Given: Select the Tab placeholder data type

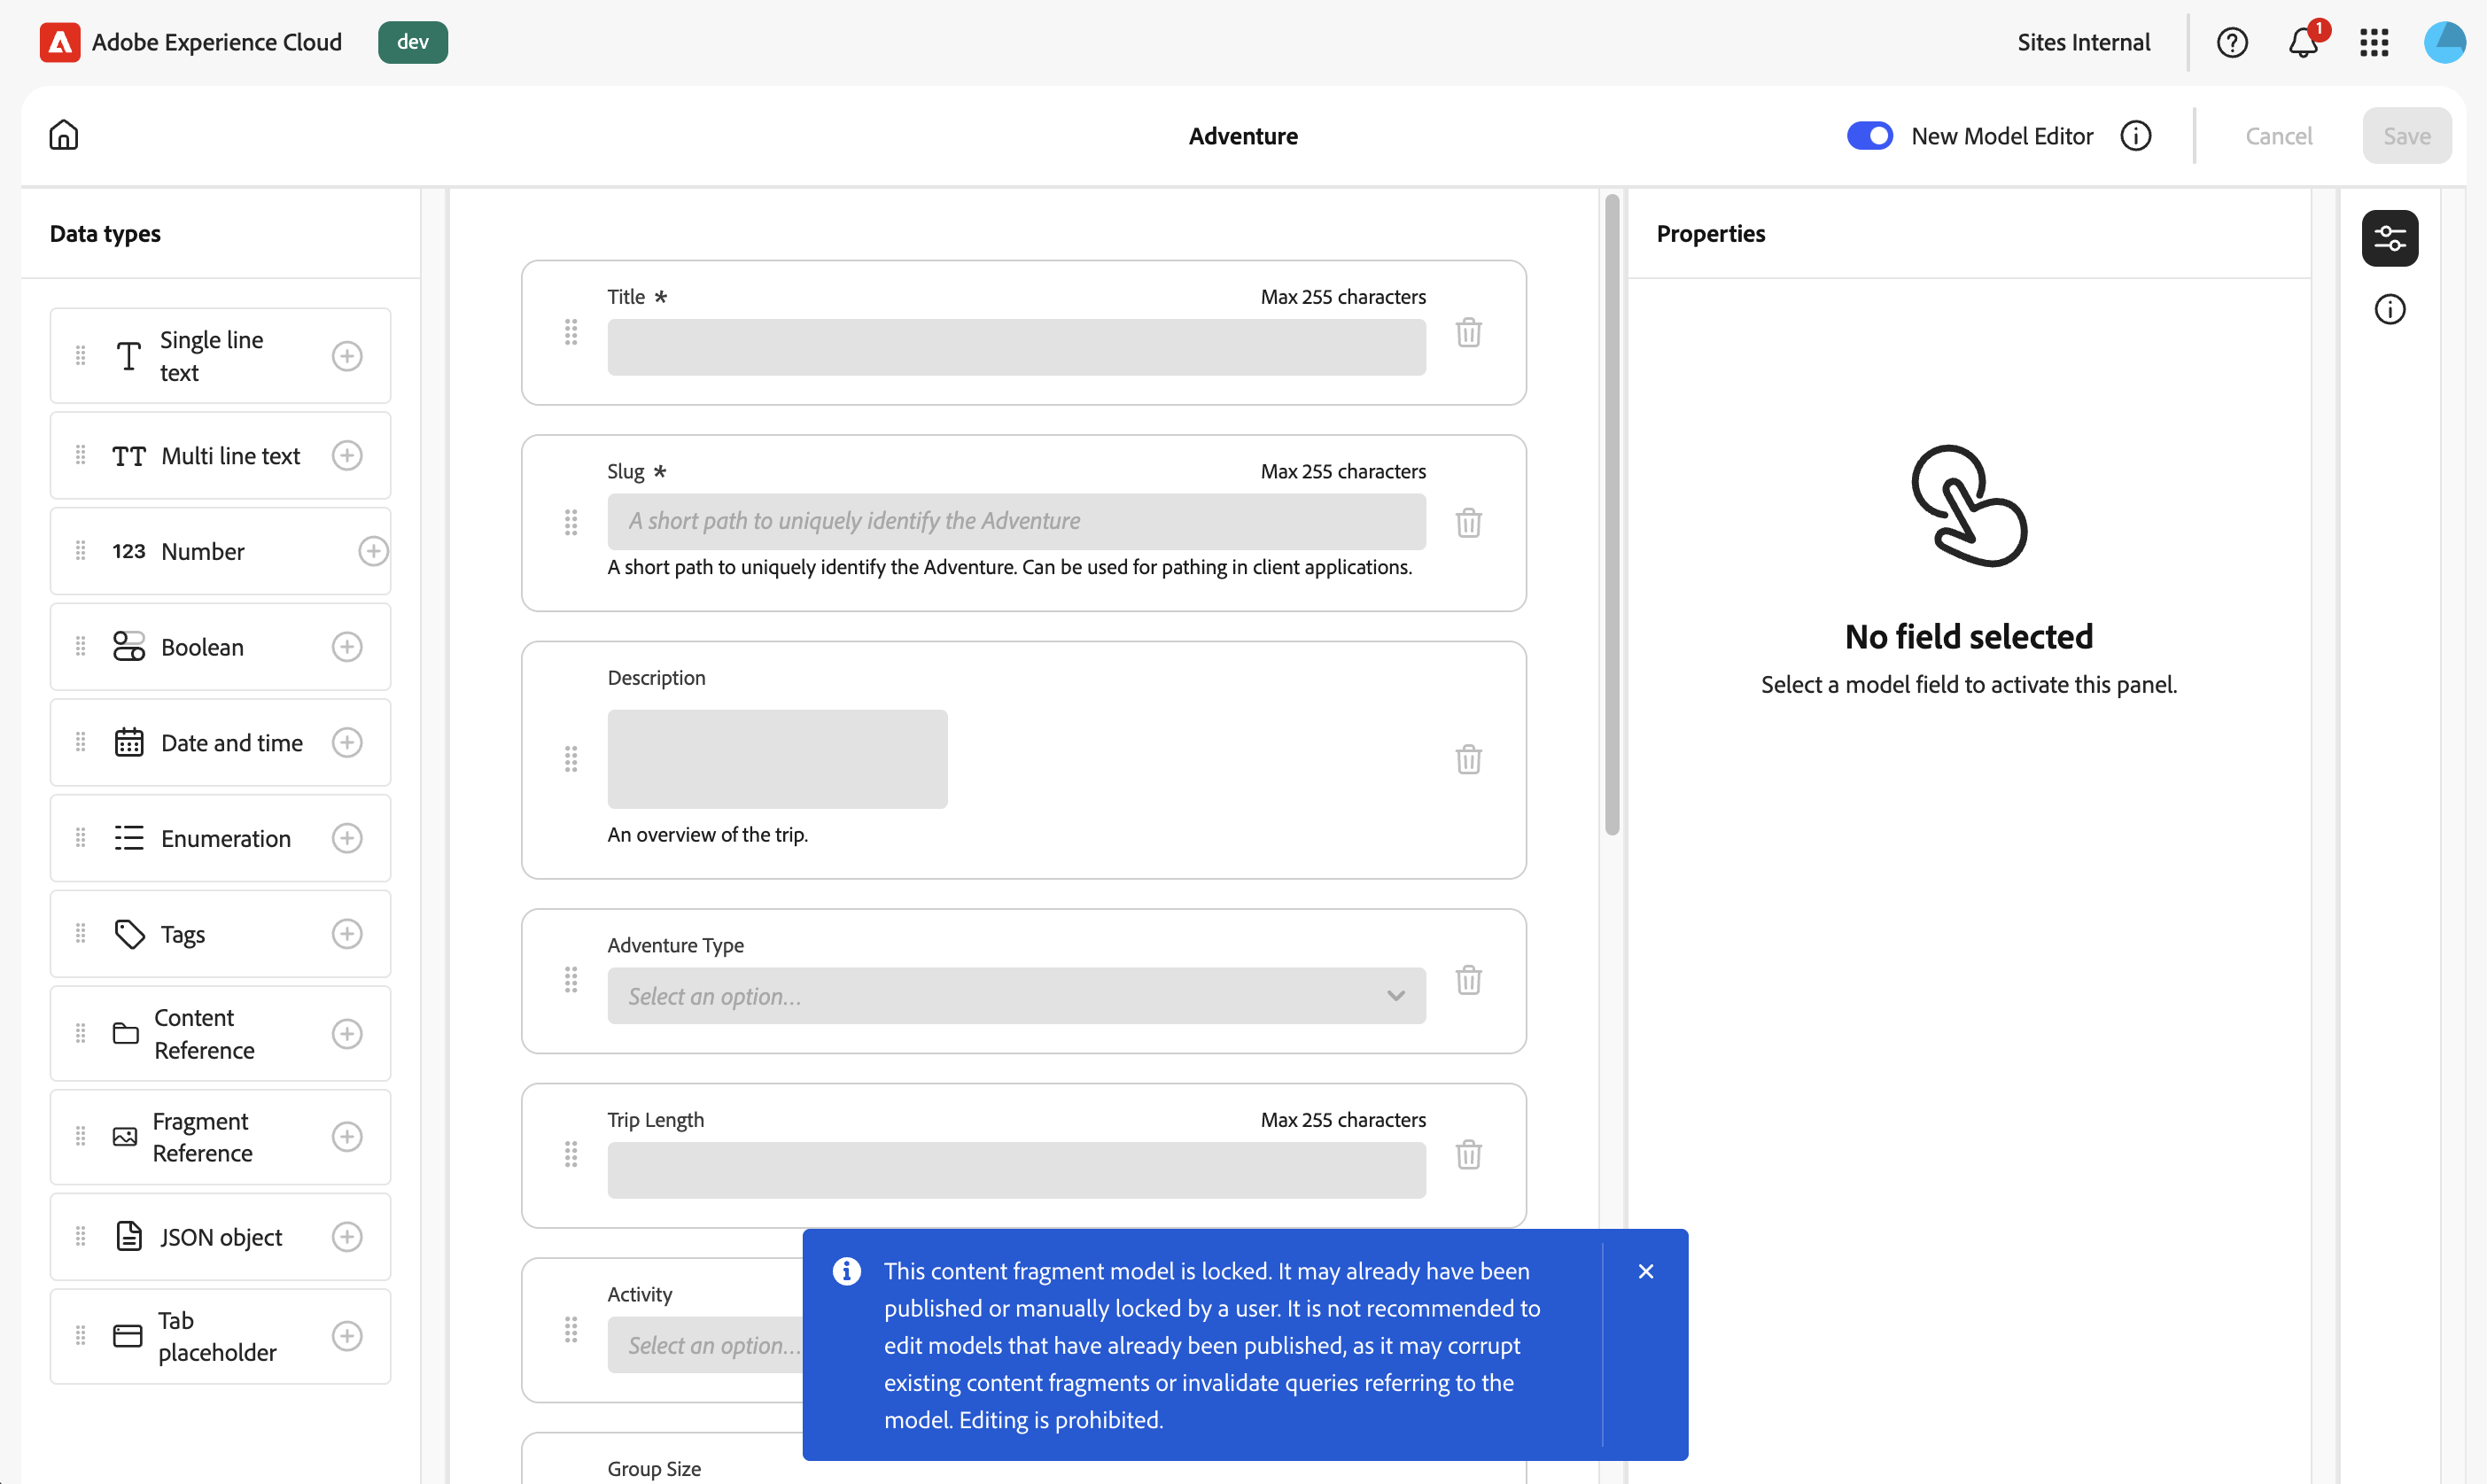Looking at the screenshot, I should tap(216, 1336).
